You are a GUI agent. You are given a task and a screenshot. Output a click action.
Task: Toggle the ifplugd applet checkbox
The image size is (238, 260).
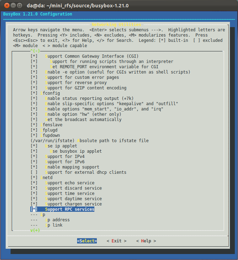[34, 130]
